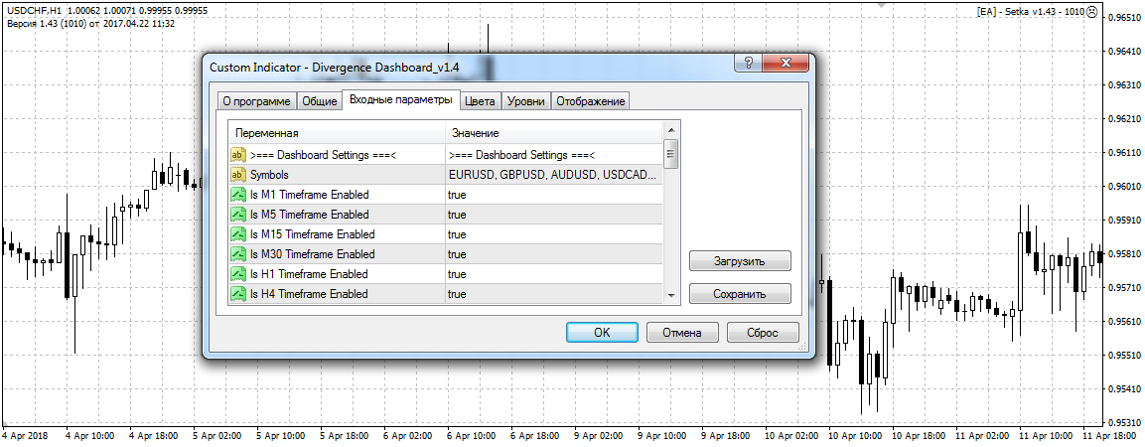Select the Is H1 Timeframe Enabled icon
The image size is (1145, 447).
click(x=238, y=274)
